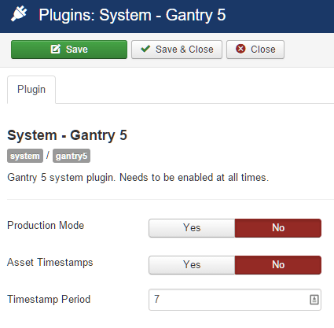This screenshot has height=328, width=334.
Task: Click the gray gantry5 badge
Action: pos(72,156)
